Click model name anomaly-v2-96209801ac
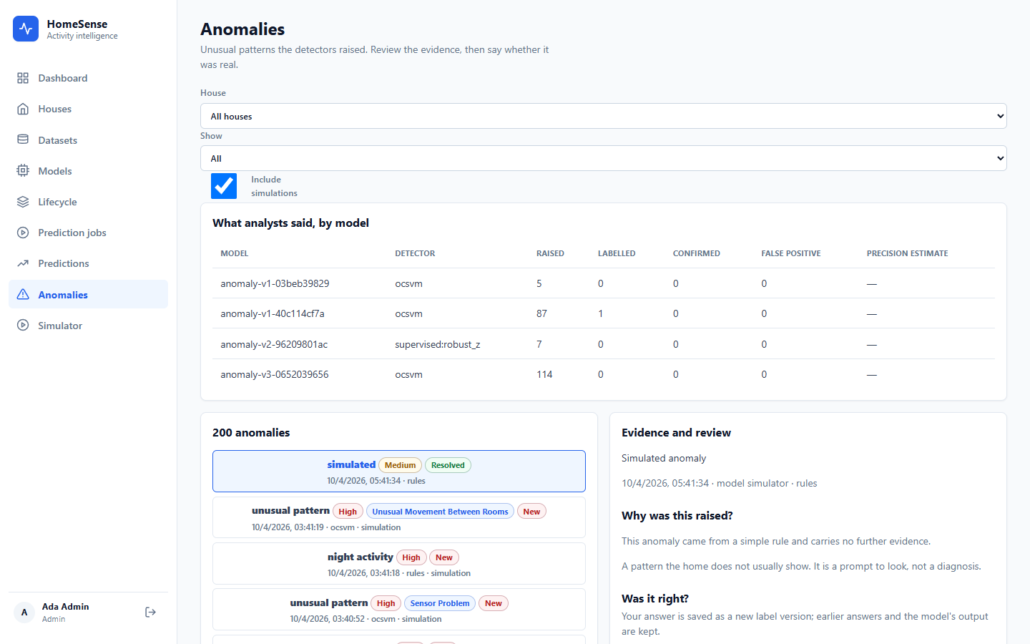Screen dimensions: 1030x644 click(274, 344)
